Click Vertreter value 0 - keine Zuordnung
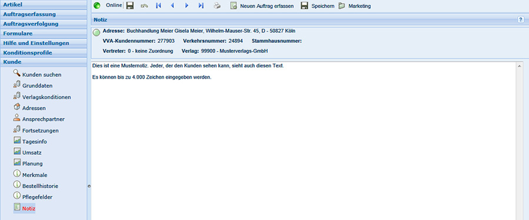 150,51
